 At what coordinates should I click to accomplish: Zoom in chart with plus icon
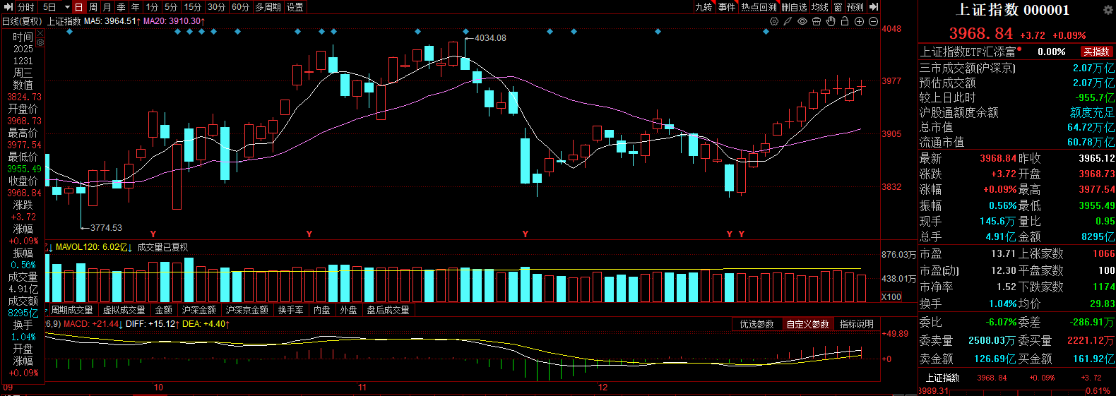pyautogui.click(x=859, y=22)
